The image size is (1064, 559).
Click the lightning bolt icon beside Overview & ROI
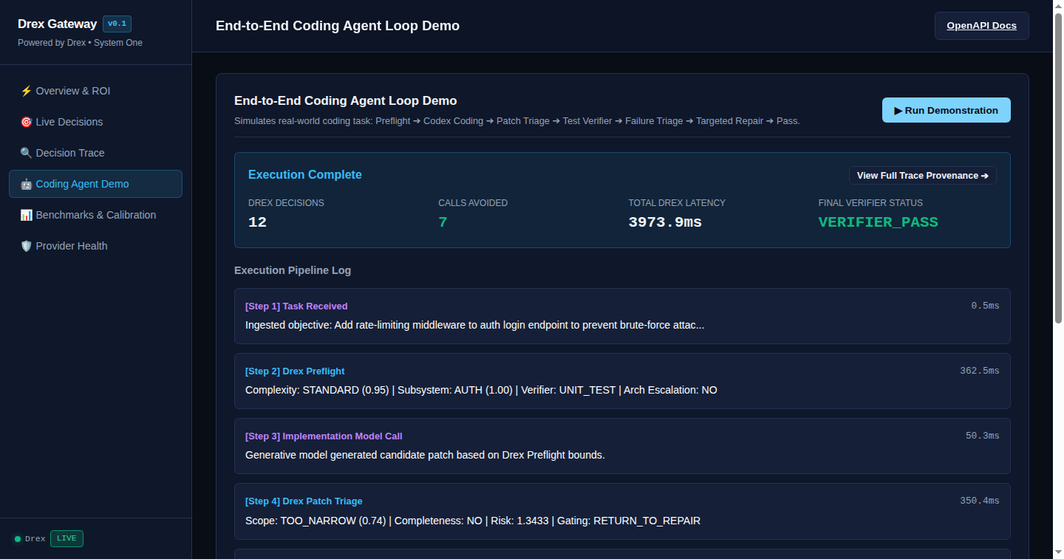click(x=26, y=91)
